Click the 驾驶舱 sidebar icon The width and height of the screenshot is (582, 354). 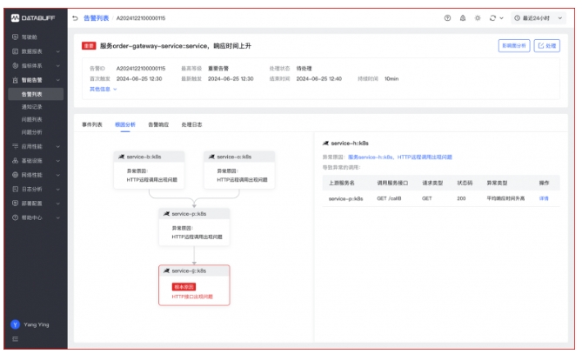[15, 37]
